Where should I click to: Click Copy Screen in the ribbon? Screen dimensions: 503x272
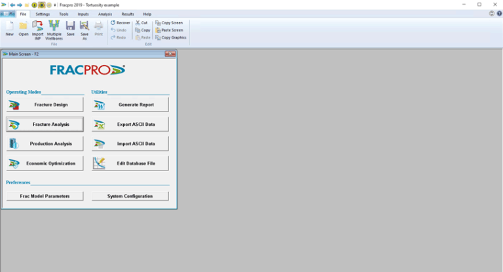169,23
